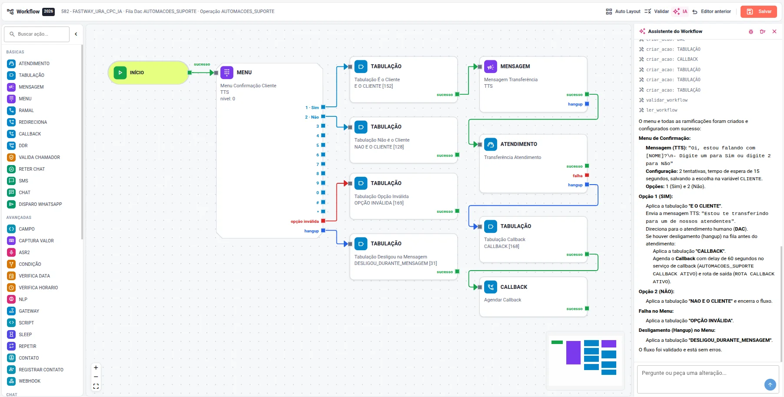Select TABULAÇÃO node NAO E O CLIENTE

[x=403, y=140]
